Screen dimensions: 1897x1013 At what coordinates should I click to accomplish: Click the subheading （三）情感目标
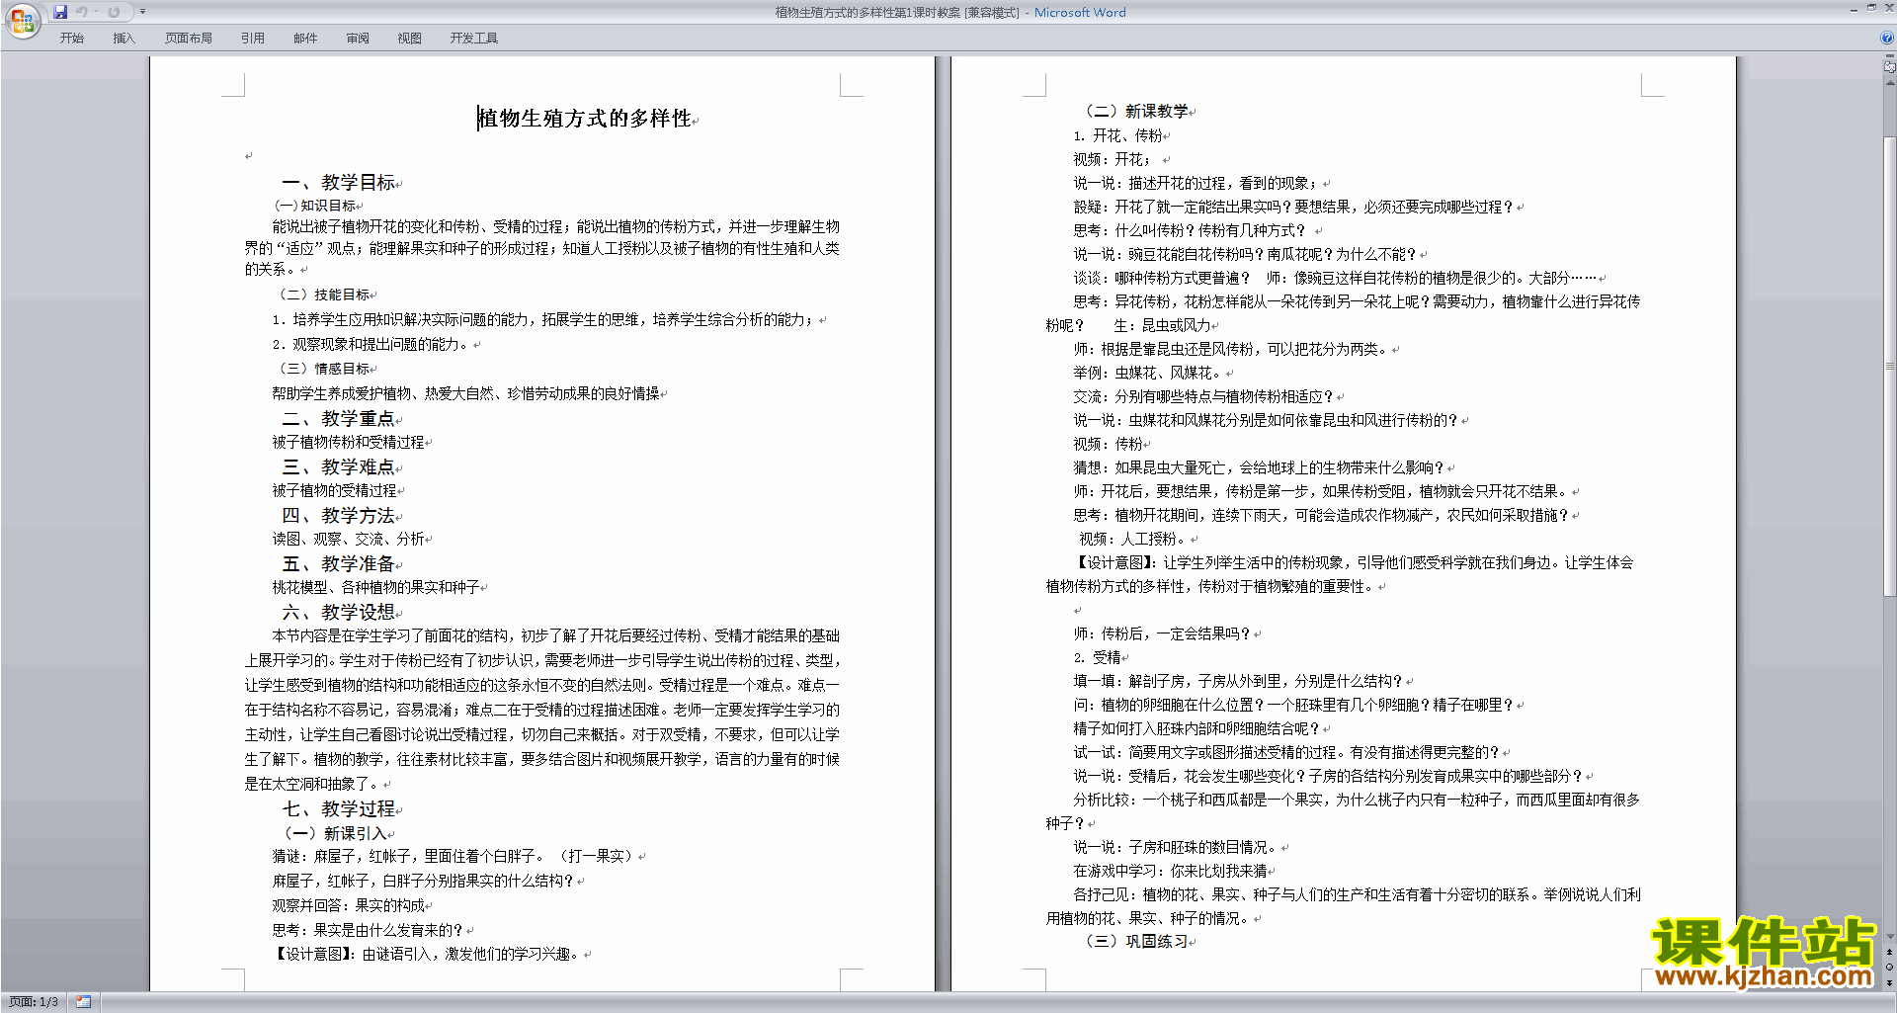tap(322, 369)
